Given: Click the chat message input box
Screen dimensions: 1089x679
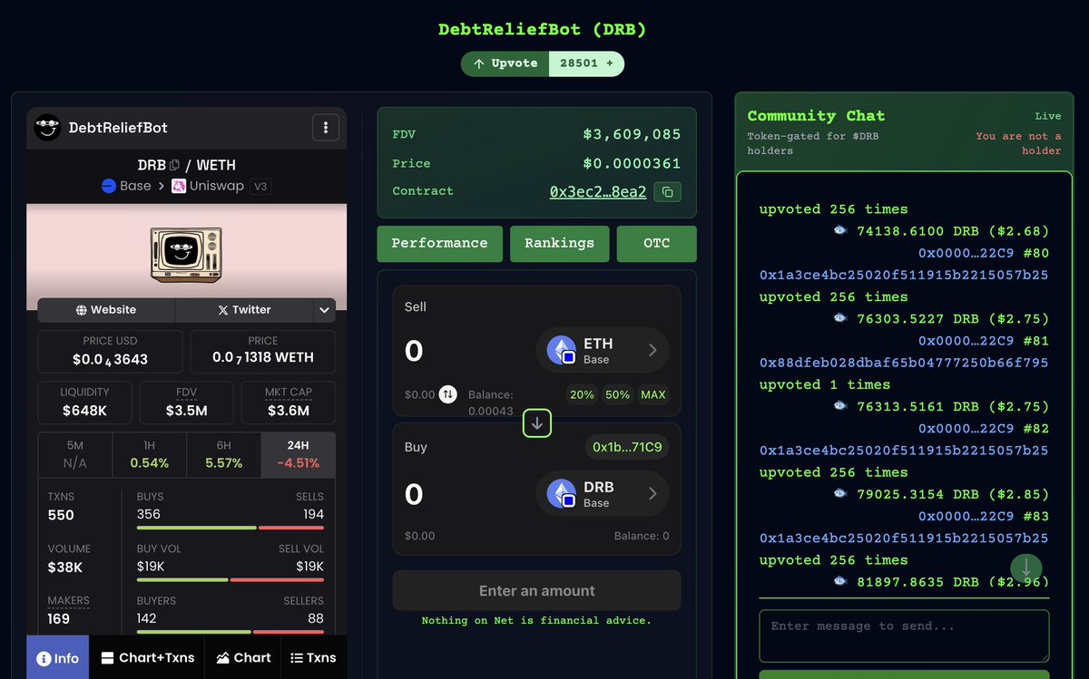Looking at the screenshot, I should click(904, 635).
